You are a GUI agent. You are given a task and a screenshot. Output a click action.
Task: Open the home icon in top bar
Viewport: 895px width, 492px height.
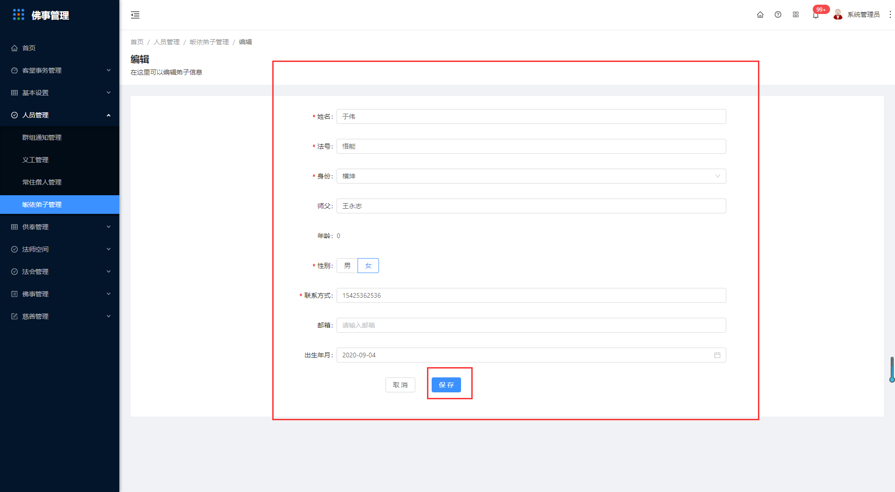[x=760, y=15]
